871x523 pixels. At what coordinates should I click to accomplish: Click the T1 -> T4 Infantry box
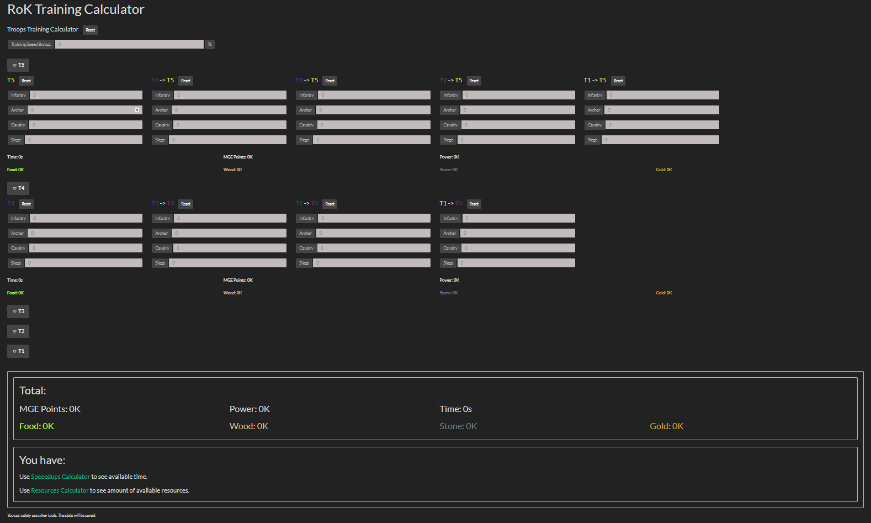(518, 218)
